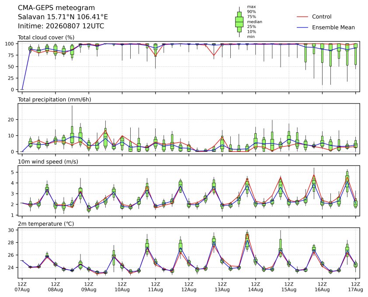Click the green boxplot legend symbol
The image size is (368, 297).
pos(239,22)
